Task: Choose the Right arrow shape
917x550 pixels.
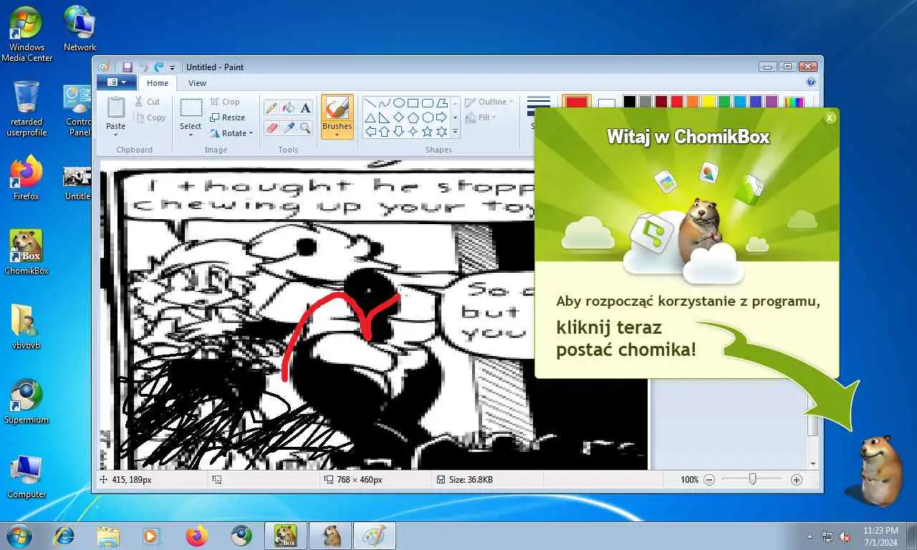Action: 442,117
